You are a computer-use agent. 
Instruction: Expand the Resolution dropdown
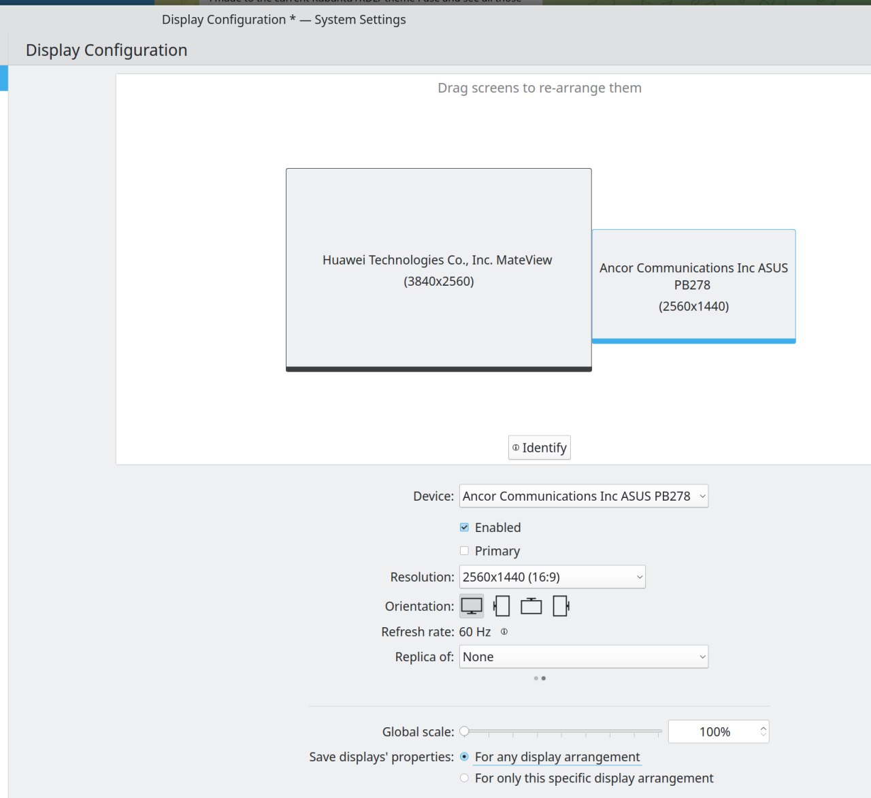(552, 577)
